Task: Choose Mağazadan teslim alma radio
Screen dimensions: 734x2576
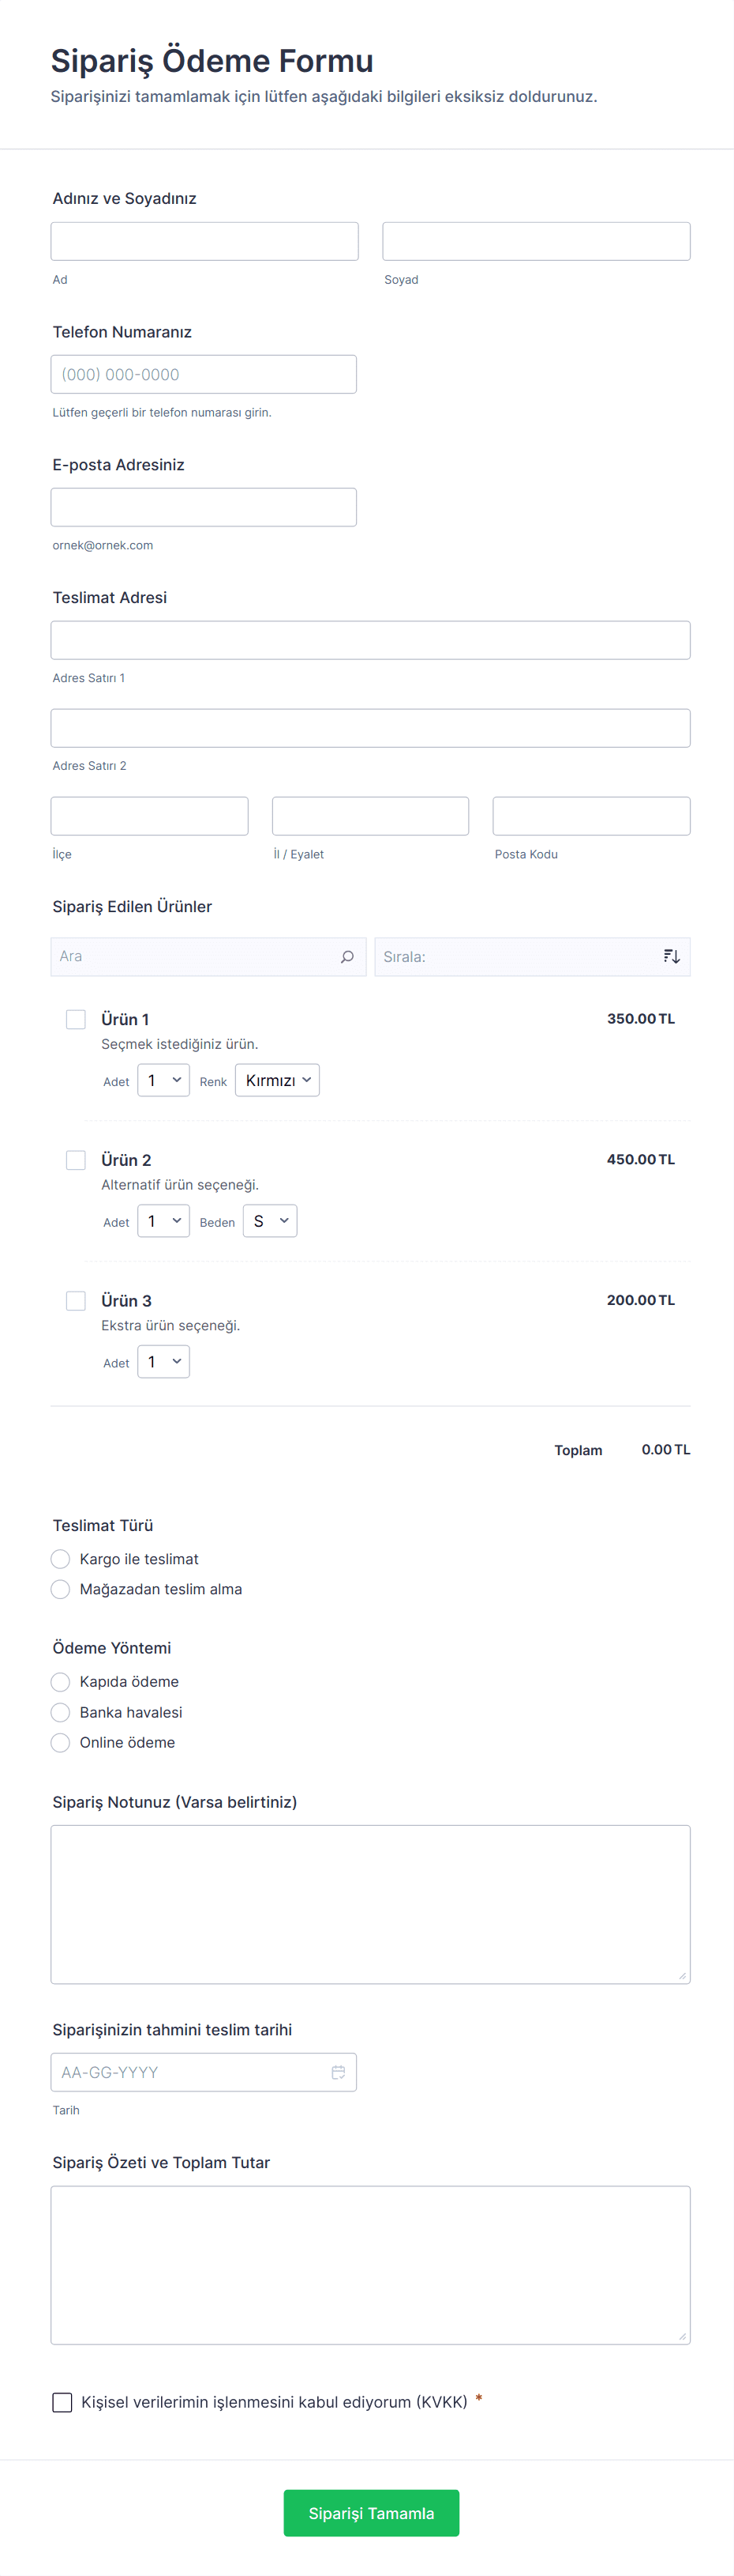Action: (x=61, y=1589)
